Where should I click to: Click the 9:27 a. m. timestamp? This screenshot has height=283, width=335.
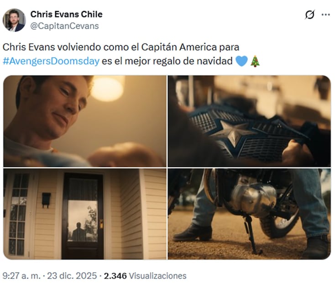click(x=21, y=276)
